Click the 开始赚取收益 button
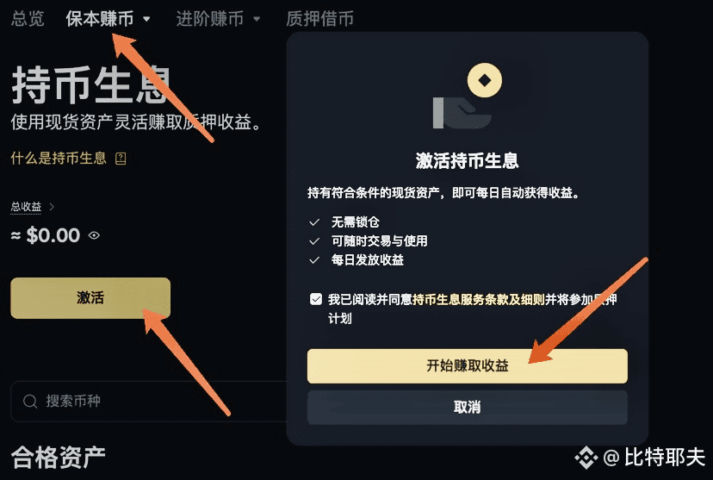713x480 pixels. [468, 365]
